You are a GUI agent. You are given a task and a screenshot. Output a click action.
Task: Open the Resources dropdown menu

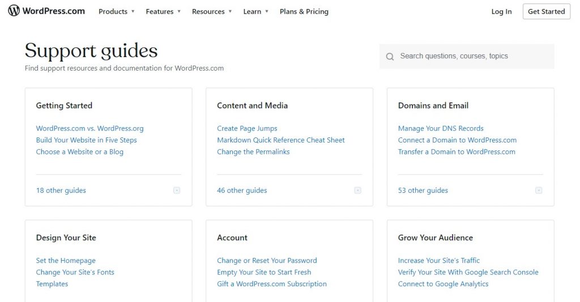[212, 11]
